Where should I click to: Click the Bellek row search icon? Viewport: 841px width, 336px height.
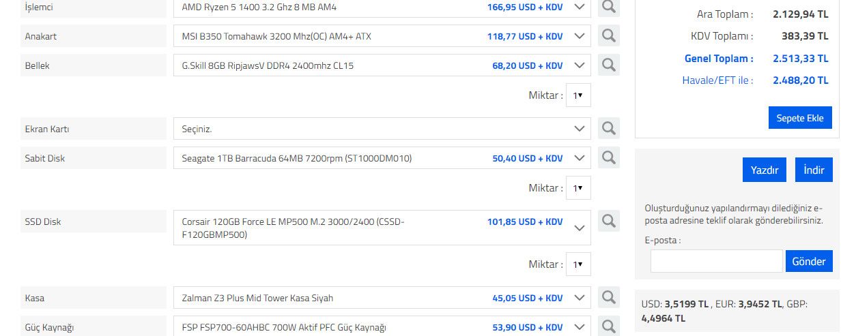[609, 65]
